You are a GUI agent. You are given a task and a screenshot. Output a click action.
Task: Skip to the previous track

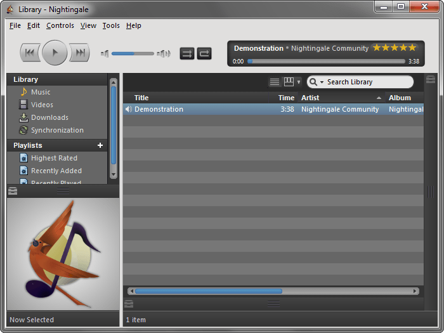pos(30,53)
